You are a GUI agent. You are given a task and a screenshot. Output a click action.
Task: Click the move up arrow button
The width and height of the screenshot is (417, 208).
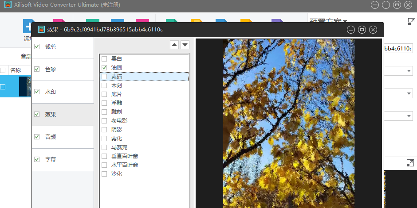click(175, 45)
